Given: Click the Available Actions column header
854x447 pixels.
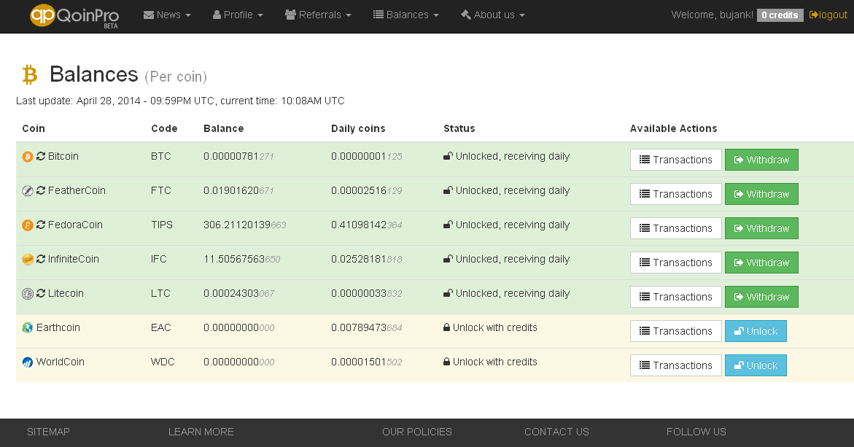Looking at the screenshot, I should (x=674, y=129).
